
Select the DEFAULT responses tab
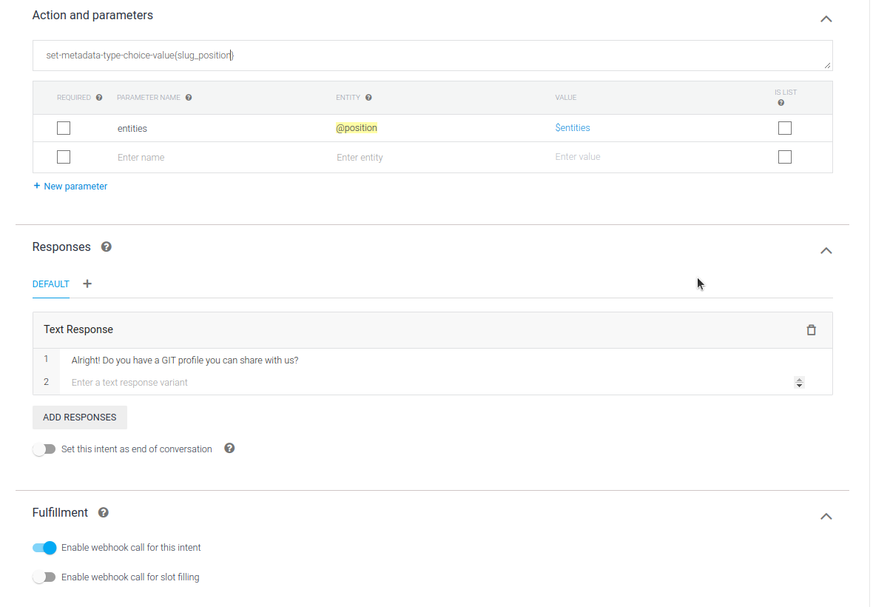point(51,284)
